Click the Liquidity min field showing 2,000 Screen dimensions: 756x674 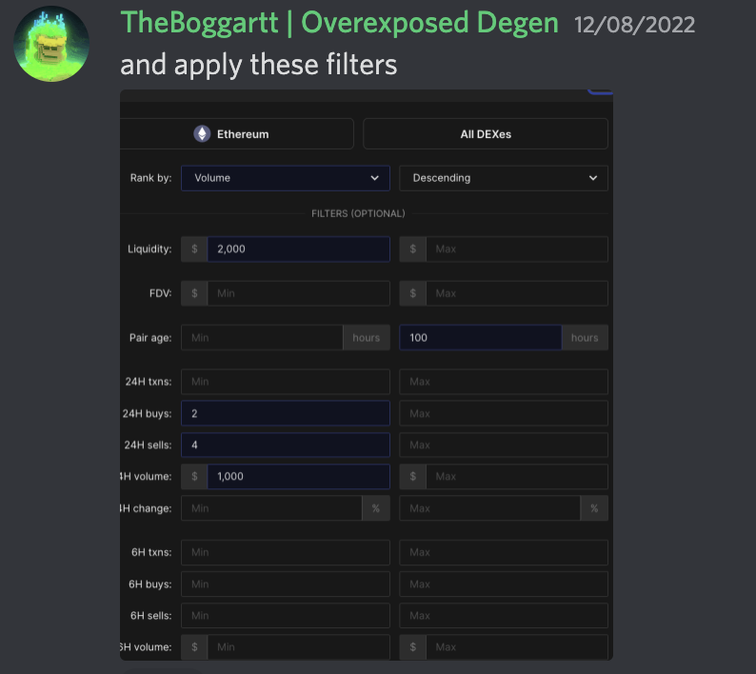(x=298, y=248)
